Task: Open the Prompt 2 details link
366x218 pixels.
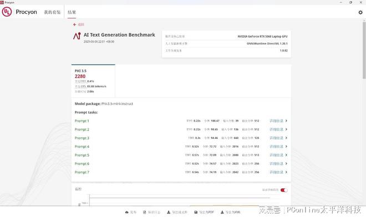Action: click(x=276, y=129)
